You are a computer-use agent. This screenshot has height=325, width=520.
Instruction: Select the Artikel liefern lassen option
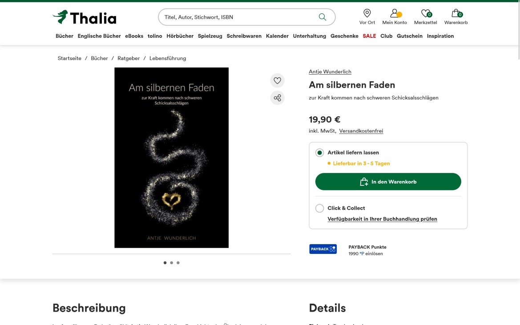tap(319, 152)
